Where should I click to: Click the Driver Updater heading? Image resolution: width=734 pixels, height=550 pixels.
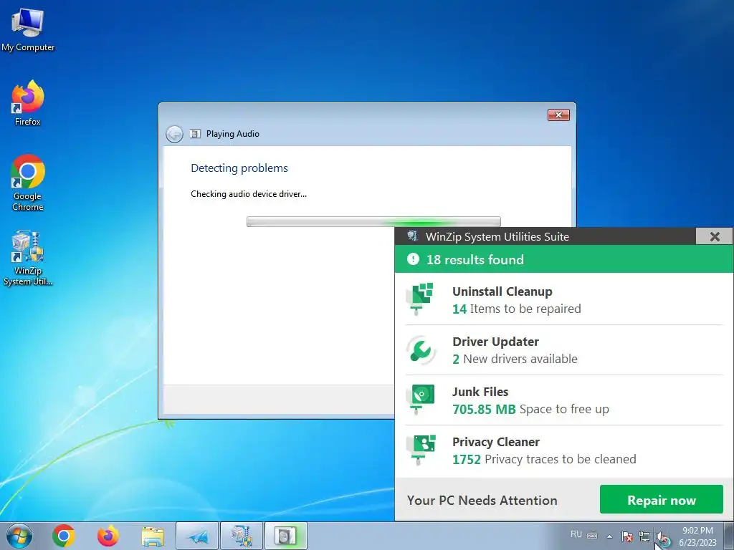tap(496, 342)
